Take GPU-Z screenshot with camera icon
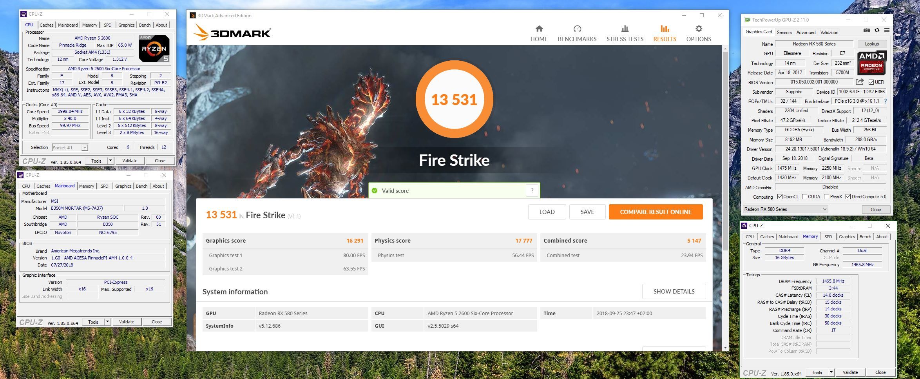920x379 pixels. pyautogui.click(x=867, y=31)
